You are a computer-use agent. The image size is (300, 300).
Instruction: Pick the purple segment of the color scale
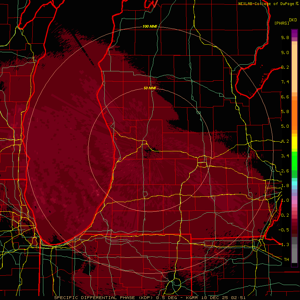click(294, 33)
